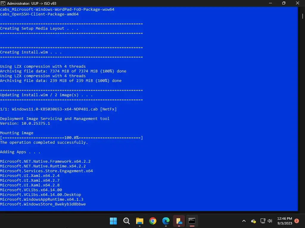Click the 'Adding Apps . . .' line
This screenshot has height=228, width=305.
pyautogui.click(x=20, y=152)
